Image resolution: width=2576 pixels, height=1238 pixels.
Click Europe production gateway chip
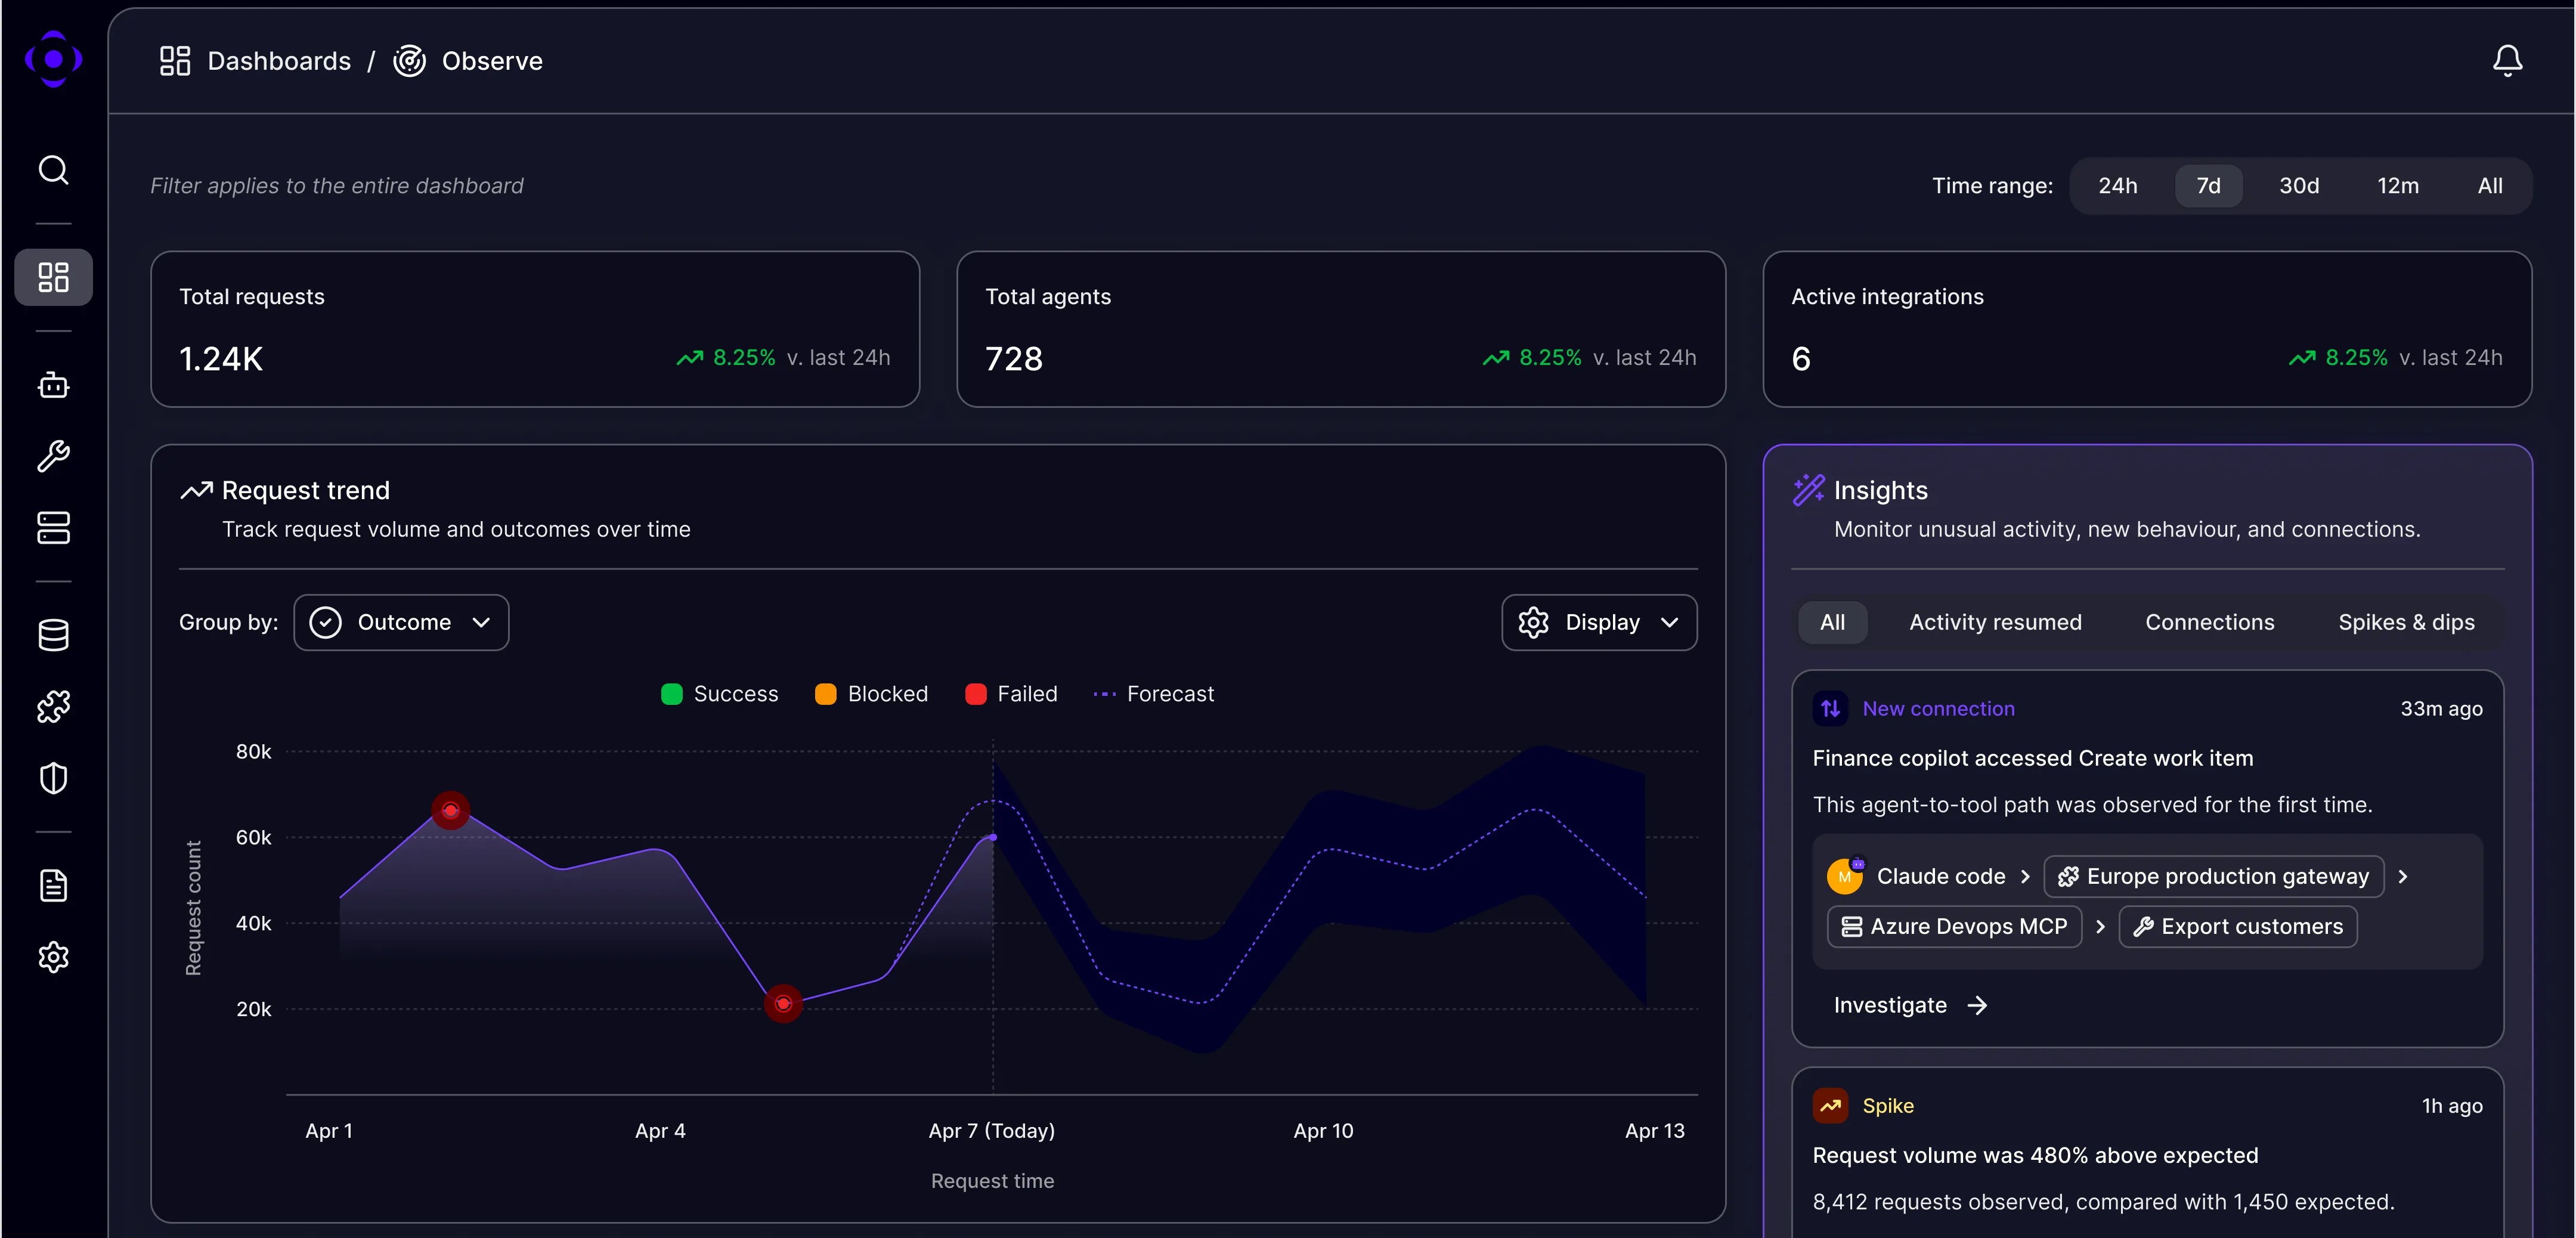tap(2213, 876)
